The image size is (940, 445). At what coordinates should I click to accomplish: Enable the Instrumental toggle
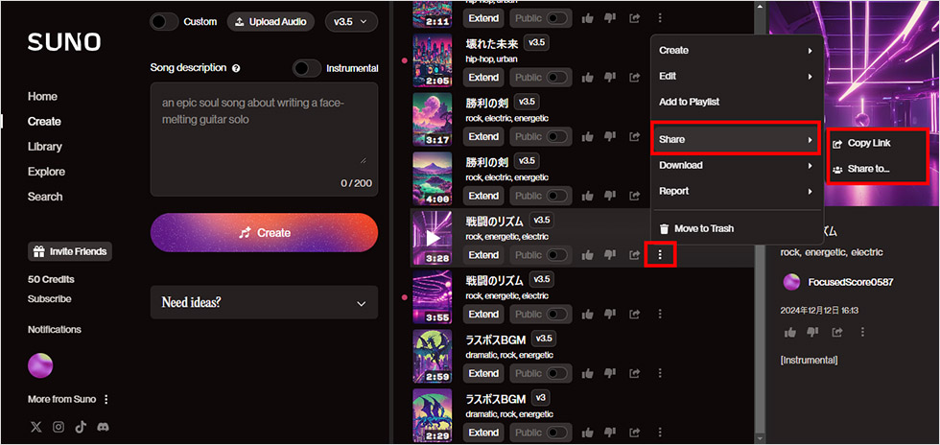coord(307,68)
